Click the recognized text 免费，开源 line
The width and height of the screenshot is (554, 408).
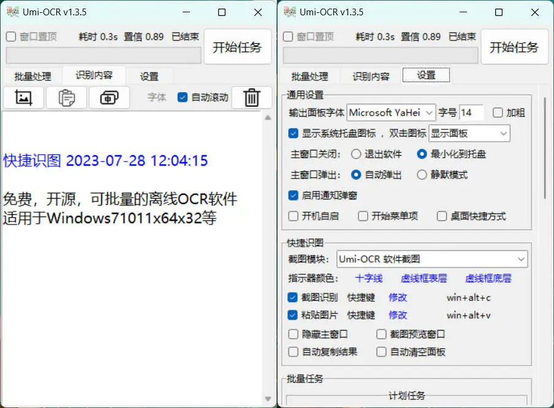[x=120, y=199]
